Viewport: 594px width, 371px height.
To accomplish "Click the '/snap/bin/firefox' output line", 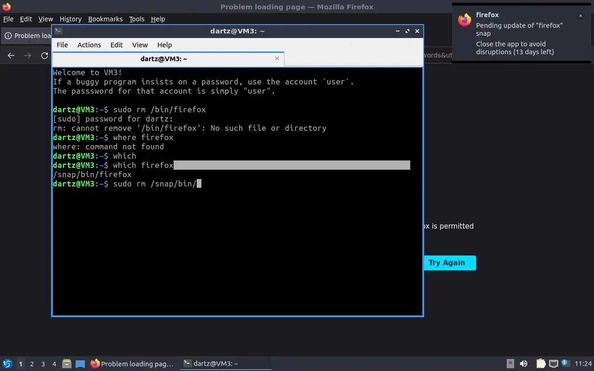I will 92,175.
